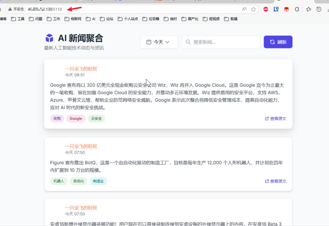Open the 垃圾箱 bookmarks folder
Screen dimensions: 329x226
tap(151, 19)
